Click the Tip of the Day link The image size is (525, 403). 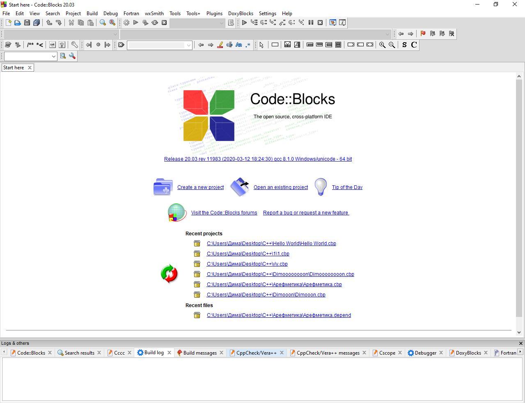click(347, 187)
